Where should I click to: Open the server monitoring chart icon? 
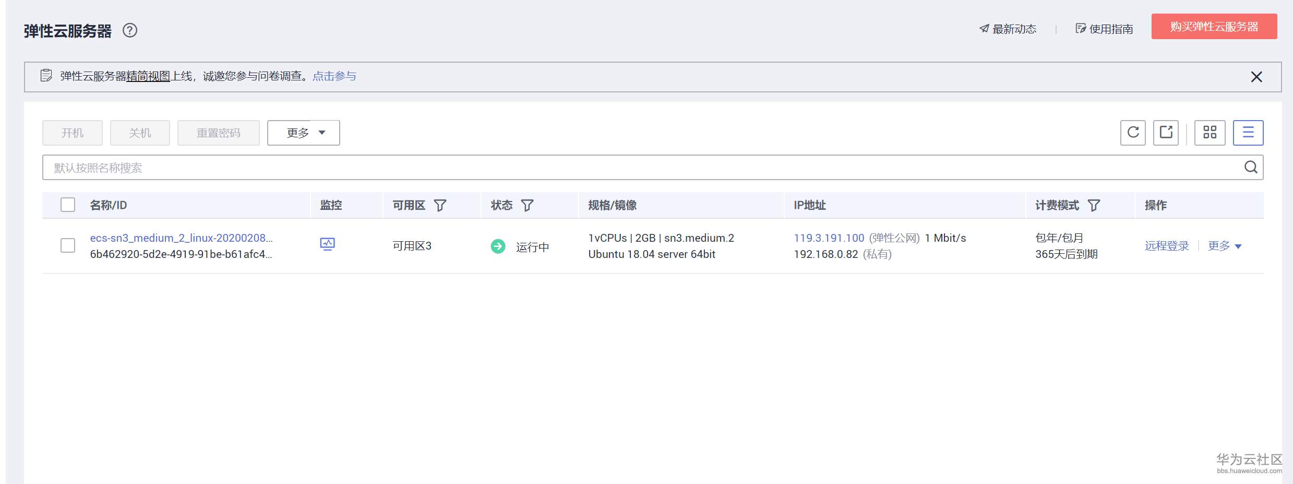pos(327,244)
